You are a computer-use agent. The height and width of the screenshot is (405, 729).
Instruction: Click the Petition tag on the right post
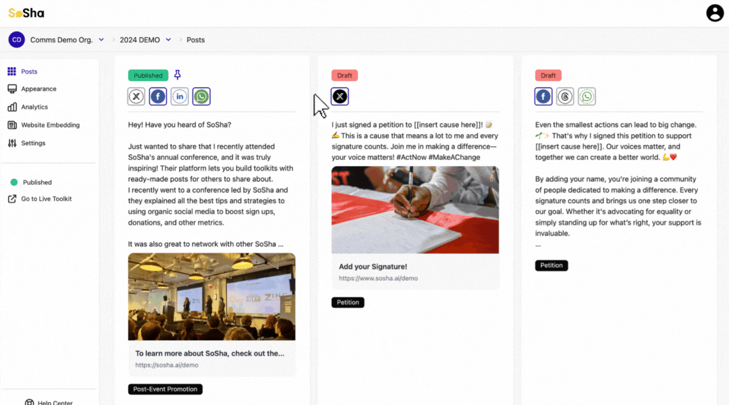coord(551,265)
